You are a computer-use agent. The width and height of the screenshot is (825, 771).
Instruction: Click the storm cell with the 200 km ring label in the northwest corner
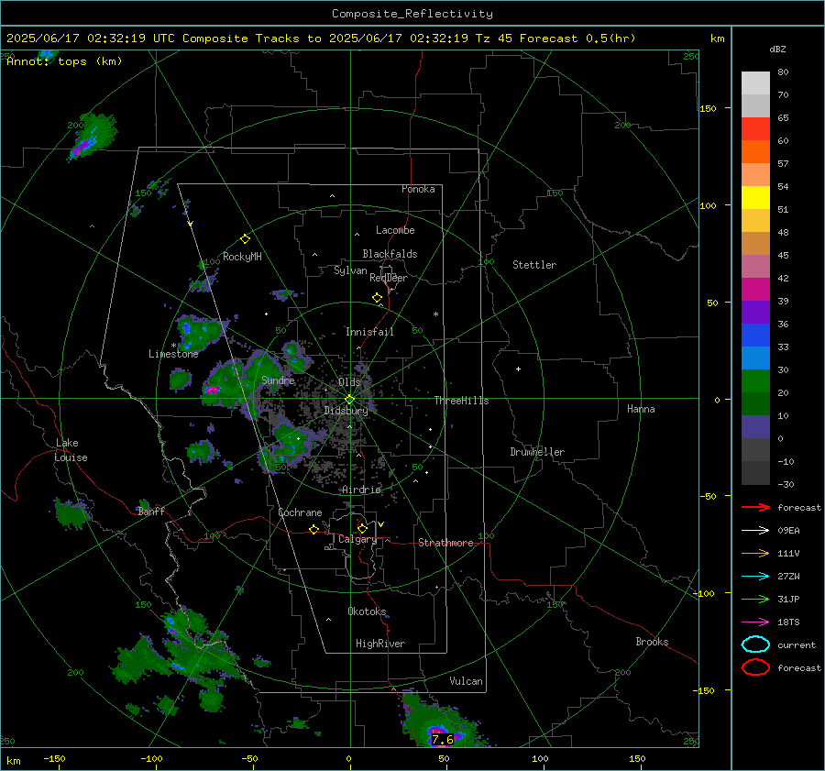(x=92, y=136)
